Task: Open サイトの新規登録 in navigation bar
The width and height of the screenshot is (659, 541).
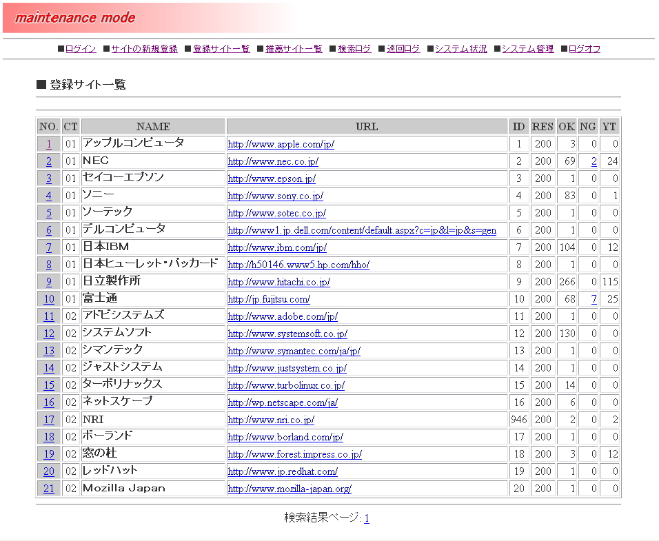Action: pyautogui.click(x=144, y=49)
